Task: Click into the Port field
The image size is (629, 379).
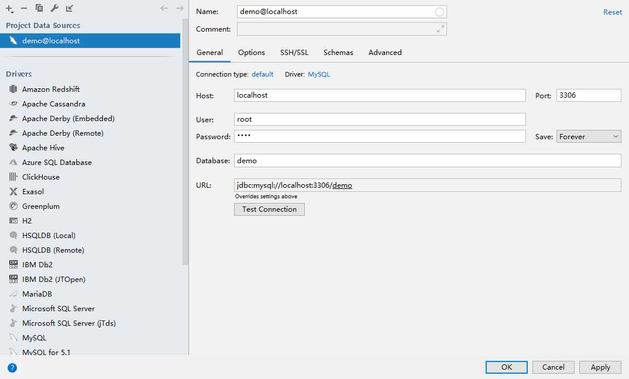Action: point(589,95)
